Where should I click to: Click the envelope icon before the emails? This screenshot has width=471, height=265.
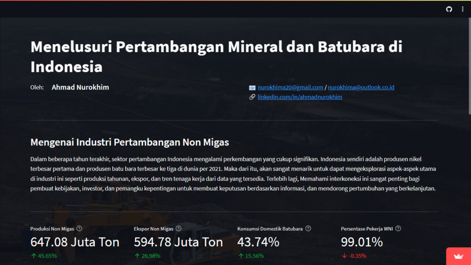[252, 87]
